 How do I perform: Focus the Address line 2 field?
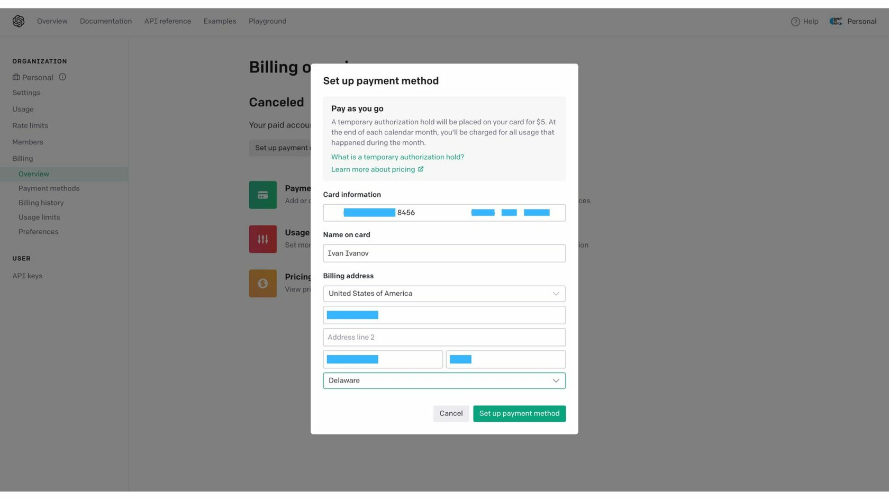pyautogui.click(x=444, y=338)
